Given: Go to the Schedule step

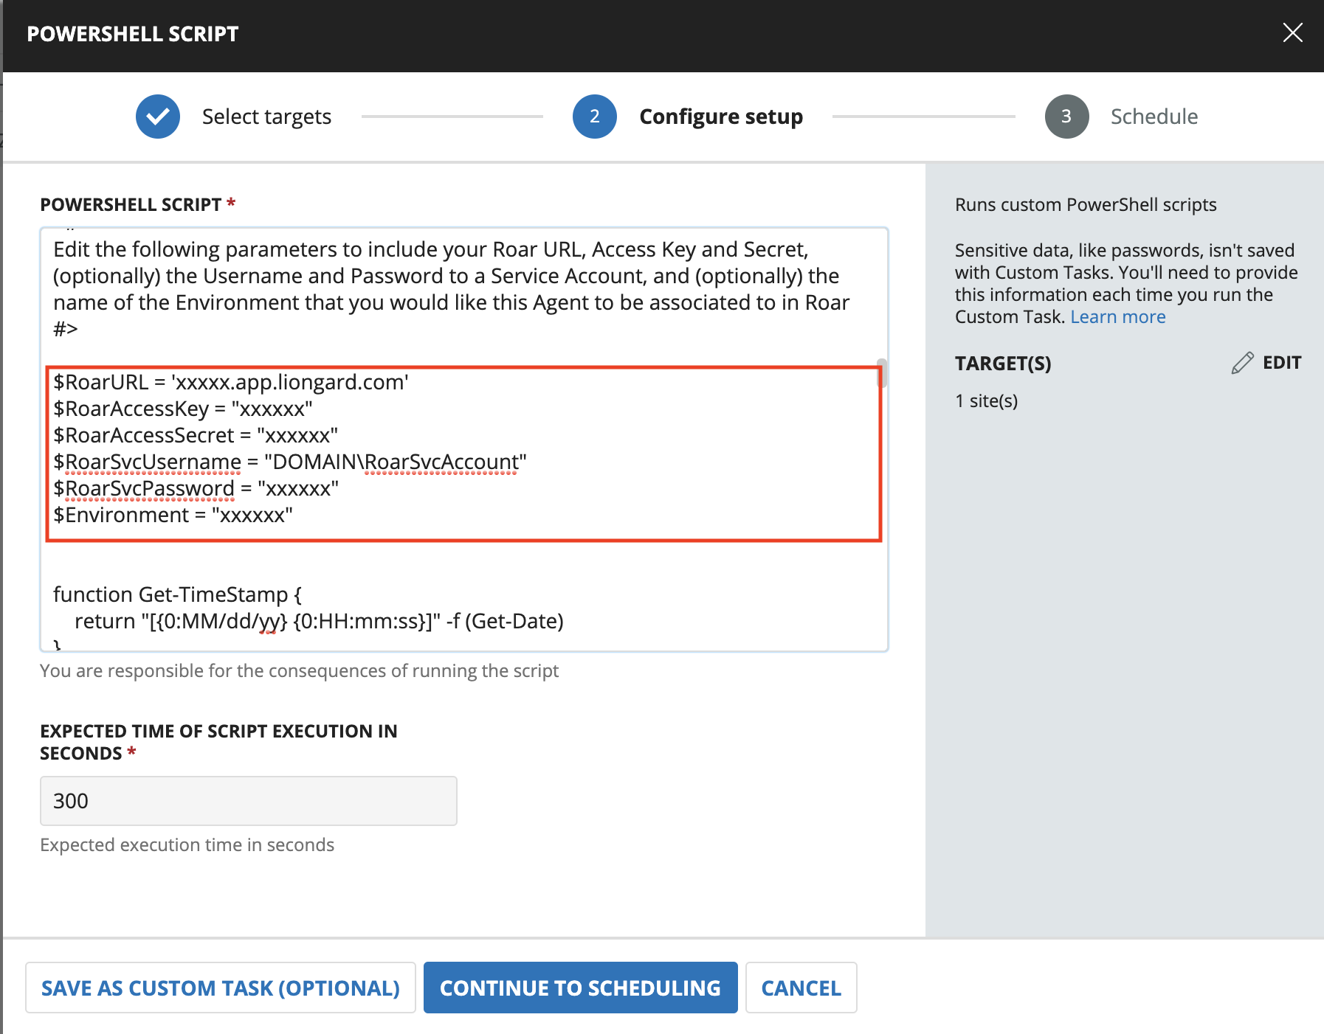Looking at the screenshot, I should click(x=1154, y=117).
